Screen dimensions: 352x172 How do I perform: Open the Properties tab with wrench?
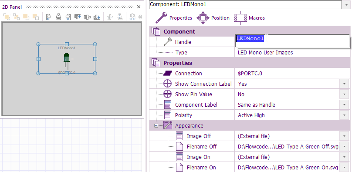coord(174,18)
